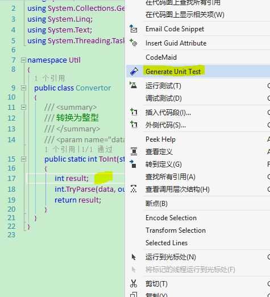Click 'namespace Util' on line 7
270x297 pixels.
click(54, 60)
